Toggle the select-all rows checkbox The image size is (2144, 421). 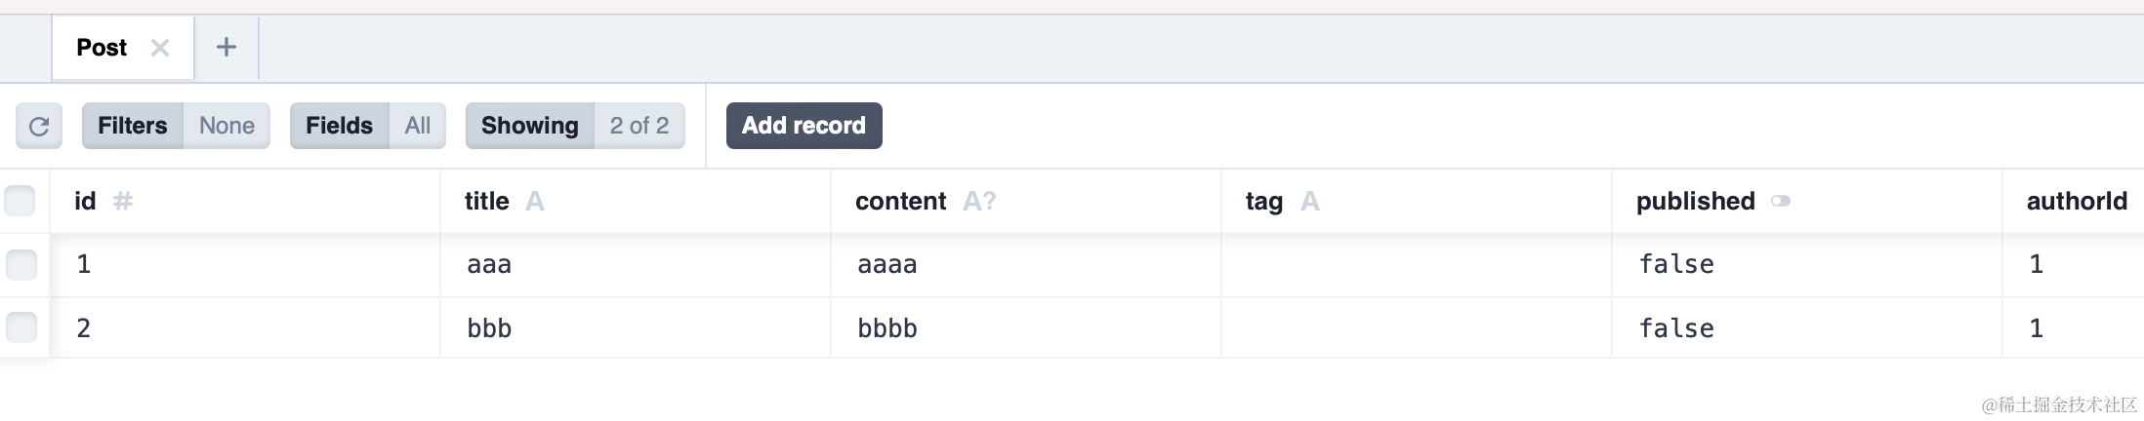tap(20, 201)
